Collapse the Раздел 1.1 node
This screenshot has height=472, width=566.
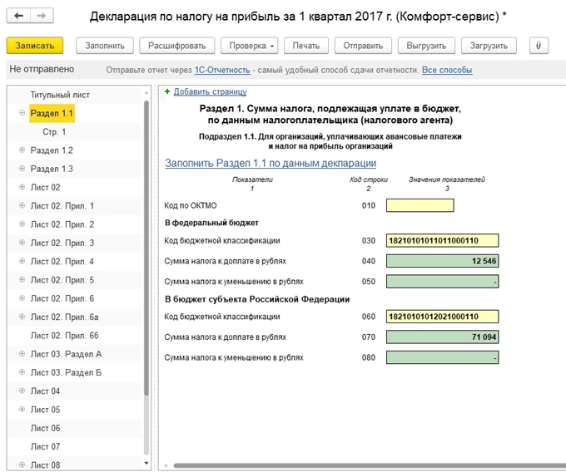[x=22, y=113]
